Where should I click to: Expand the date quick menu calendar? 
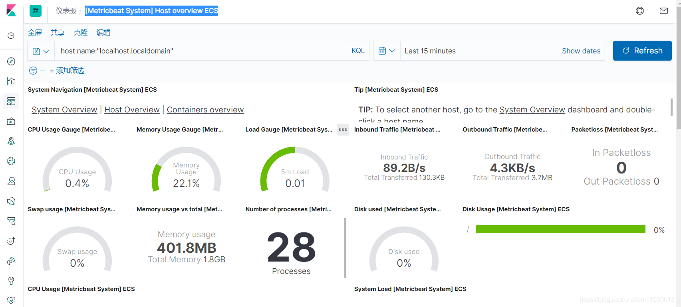[x=387, y=51]
